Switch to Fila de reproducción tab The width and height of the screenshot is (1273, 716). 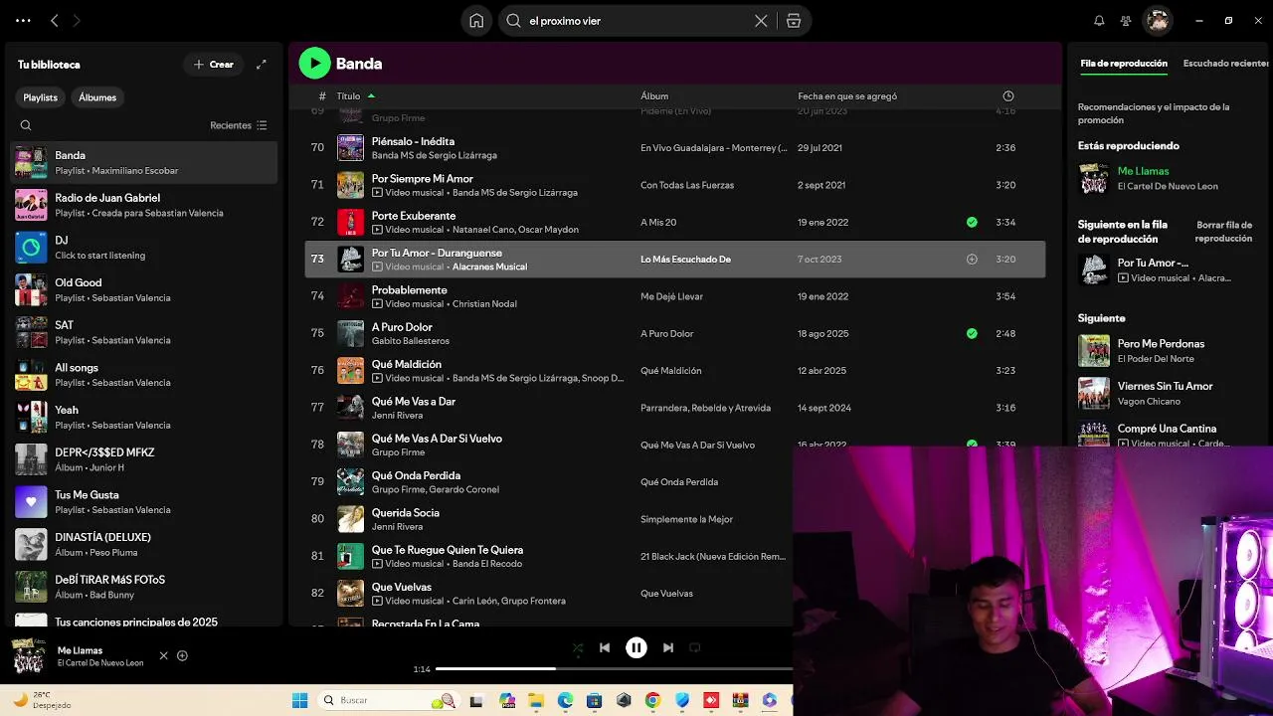click(1124, 64)
